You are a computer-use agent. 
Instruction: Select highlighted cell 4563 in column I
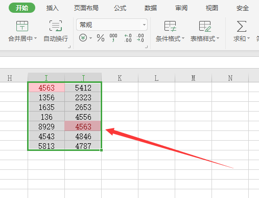coord(46,87)
